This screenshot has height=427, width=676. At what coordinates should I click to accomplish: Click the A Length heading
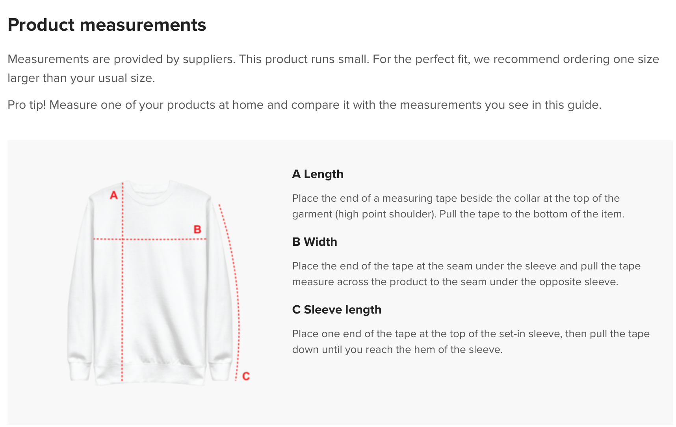[x=318, y=174]
